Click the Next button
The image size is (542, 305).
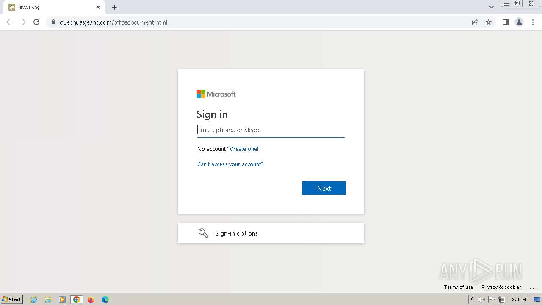click(x=324, y=188)
